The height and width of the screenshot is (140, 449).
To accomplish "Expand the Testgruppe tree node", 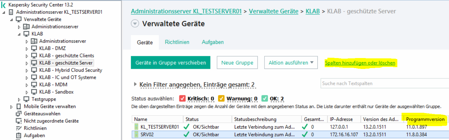I will [19, 99].
